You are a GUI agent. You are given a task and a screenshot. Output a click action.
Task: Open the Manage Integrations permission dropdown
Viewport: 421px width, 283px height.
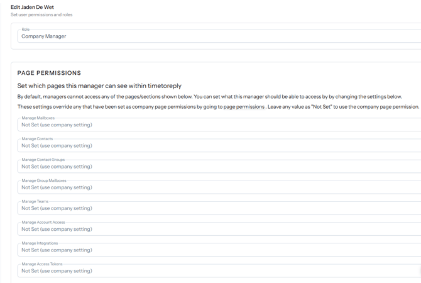pyautogui.click(x=219, y=250)
